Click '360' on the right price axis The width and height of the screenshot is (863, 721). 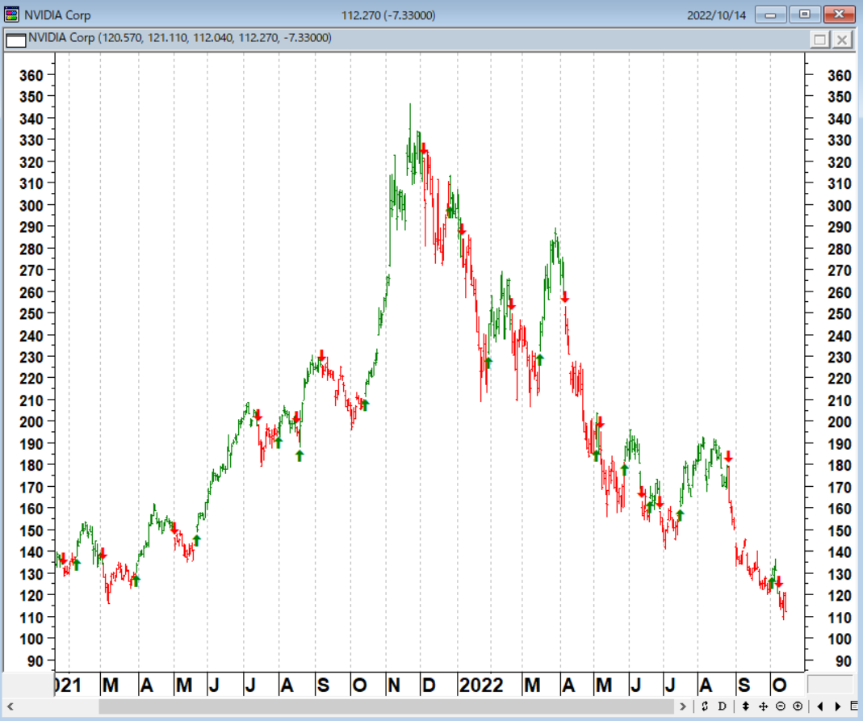pyautogui.click(x=840, y=75)
